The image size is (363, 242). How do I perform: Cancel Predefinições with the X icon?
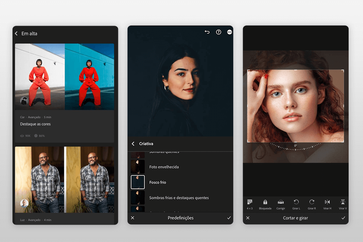[x=132, y=218]
